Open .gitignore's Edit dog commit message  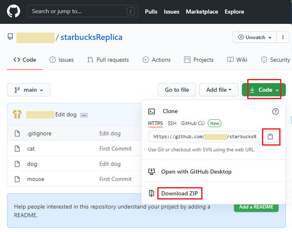[x=110, y=134]
